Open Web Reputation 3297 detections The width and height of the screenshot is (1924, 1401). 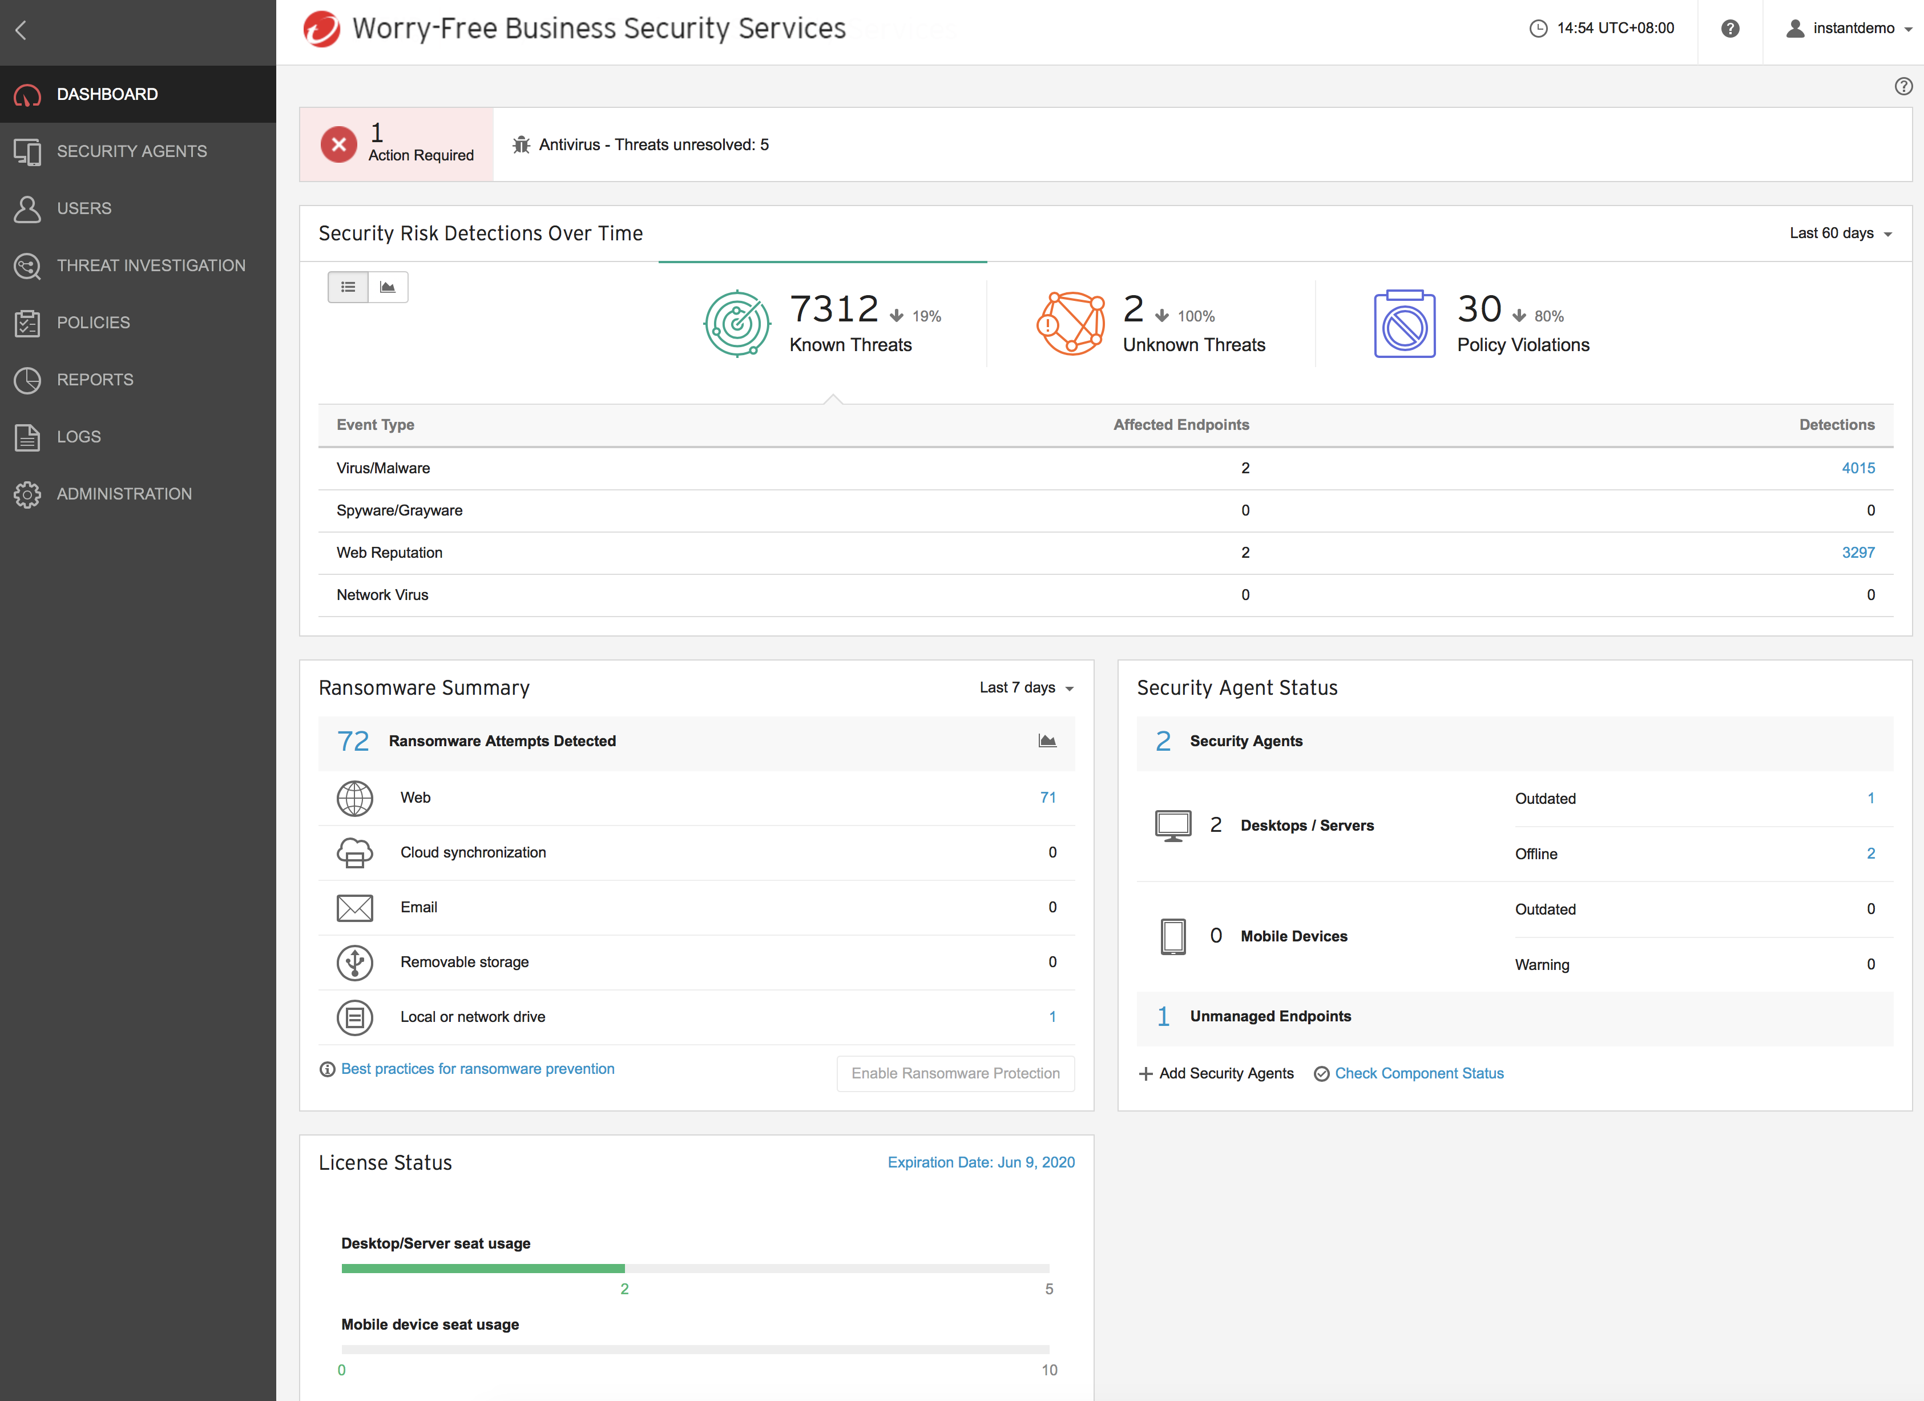click(1858, 553)
